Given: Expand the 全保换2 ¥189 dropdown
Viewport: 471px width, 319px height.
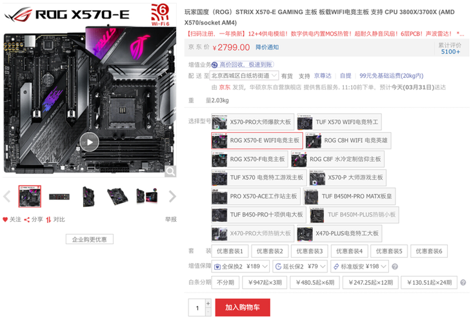Looking at the screenshot, I should pos(240,267).
